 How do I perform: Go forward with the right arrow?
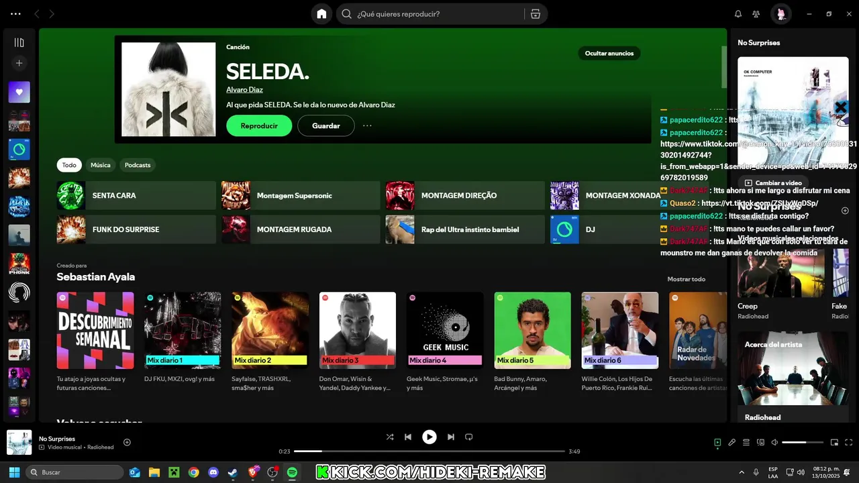pyautogui.click(x=52, y=14)
